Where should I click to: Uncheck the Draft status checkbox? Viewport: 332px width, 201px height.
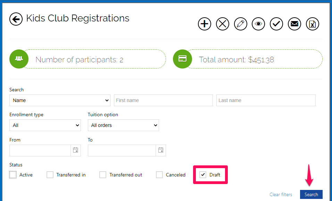tap(203, 175)
